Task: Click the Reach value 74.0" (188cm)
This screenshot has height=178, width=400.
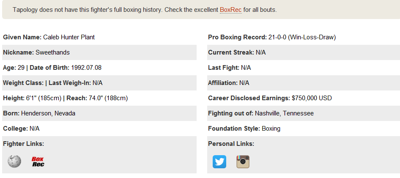Action: pyautogui.click(x=108, y=98)
